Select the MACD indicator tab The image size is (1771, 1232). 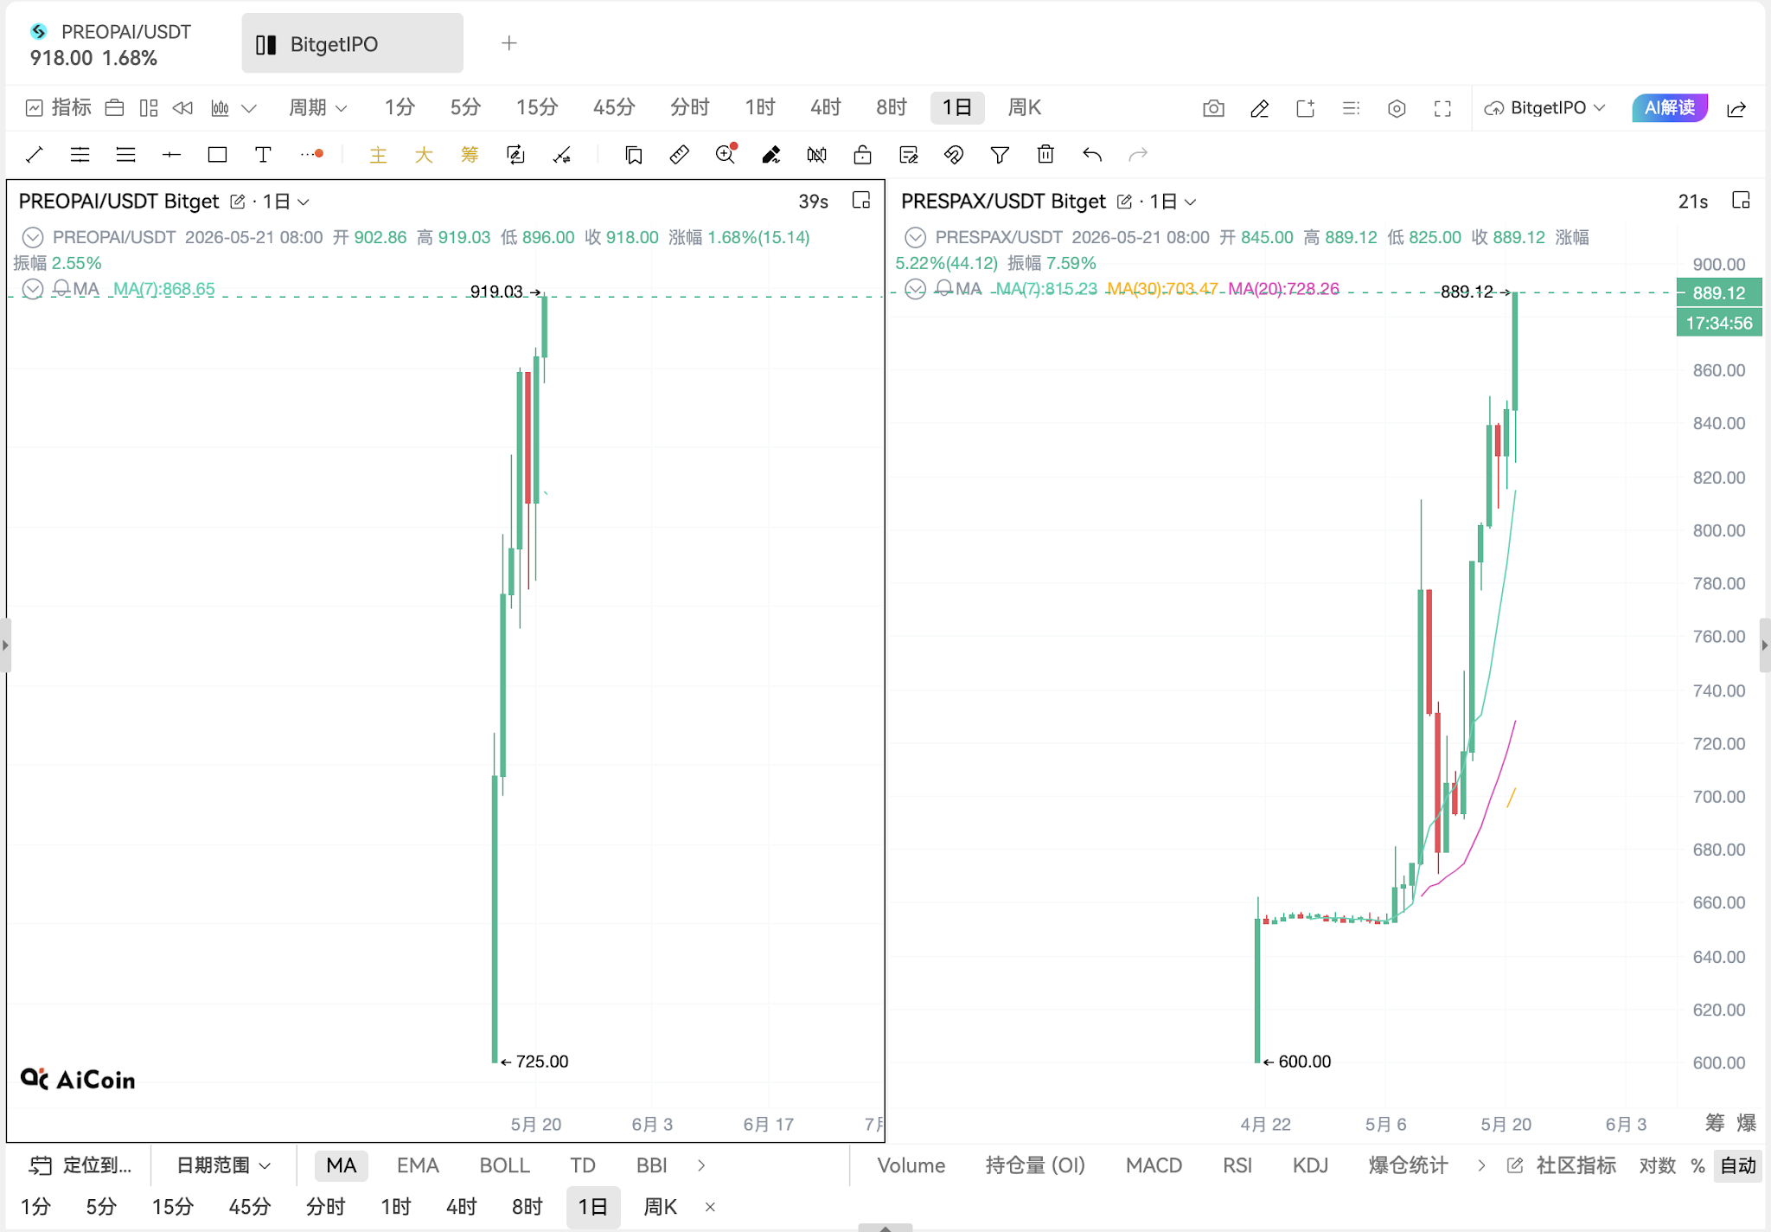coord(1154,1165)
